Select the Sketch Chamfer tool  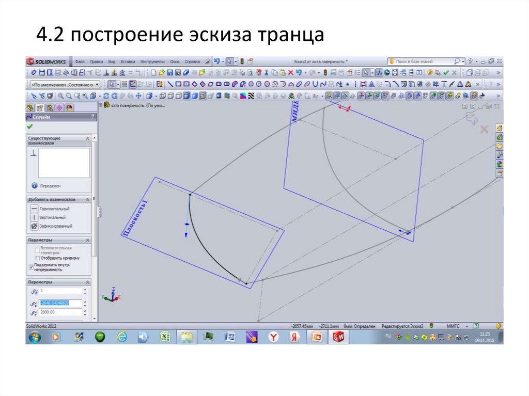pos(395,84)
